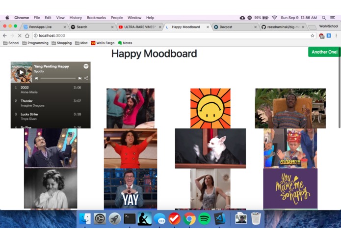Click the Spotify logo in the widget
The image size is (341, 243).
pos(86,66)
